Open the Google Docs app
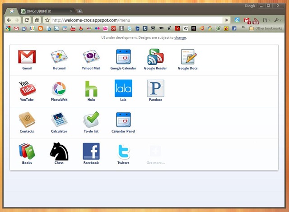Viewport: 289px width, 212px height. (189, 57)
